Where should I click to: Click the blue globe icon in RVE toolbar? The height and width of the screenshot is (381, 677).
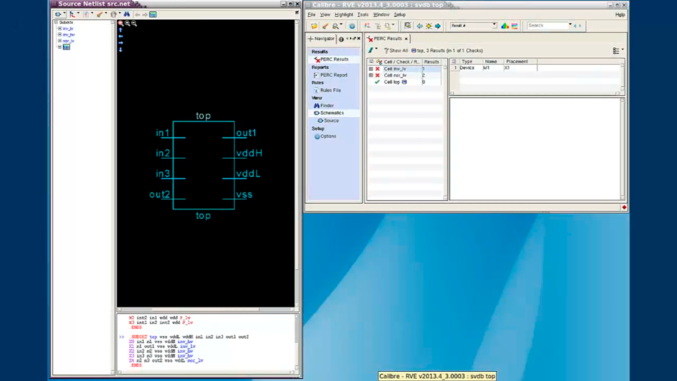353,26
